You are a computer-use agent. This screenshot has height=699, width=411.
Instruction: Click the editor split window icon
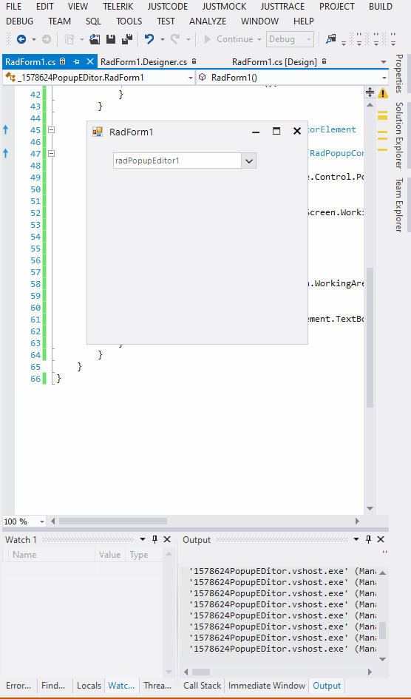(370, 92)
